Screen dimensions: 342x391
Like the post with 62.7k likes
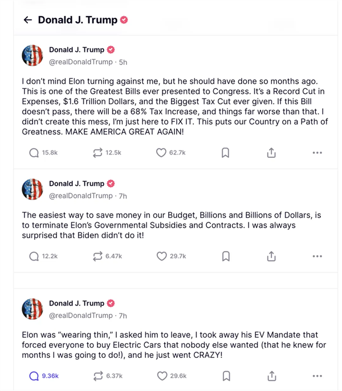(161, 153)
